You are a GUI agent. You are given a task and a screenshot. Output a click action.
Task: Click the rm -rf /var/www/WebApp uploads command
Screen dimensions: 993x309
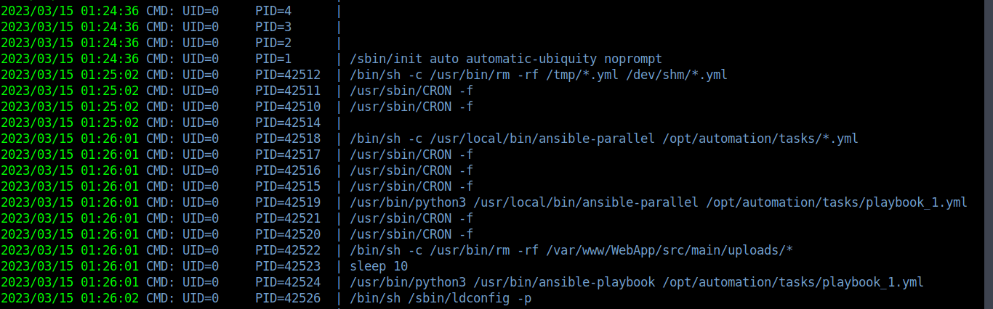click(x=571, y=250)
